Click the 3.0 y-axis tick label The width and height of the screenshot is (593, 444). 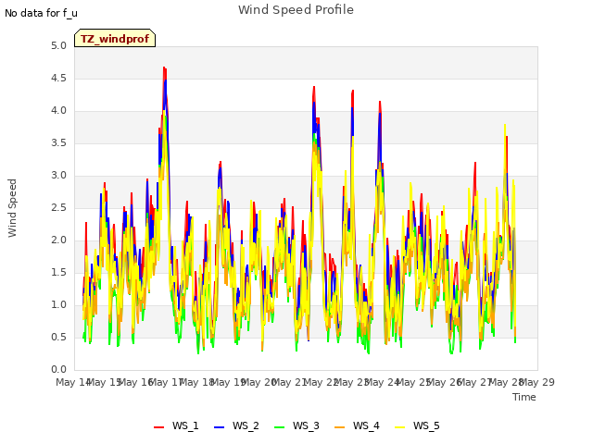tap(58, 176)
